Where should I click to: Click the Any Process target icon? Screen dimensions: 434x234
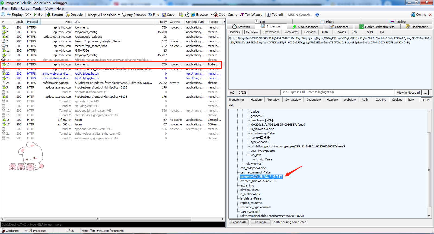point(124,15)
